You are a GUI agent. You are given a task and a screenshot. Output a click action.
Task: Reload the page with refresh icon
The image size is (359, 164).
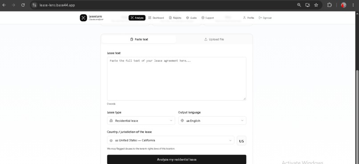coord(23,5)
